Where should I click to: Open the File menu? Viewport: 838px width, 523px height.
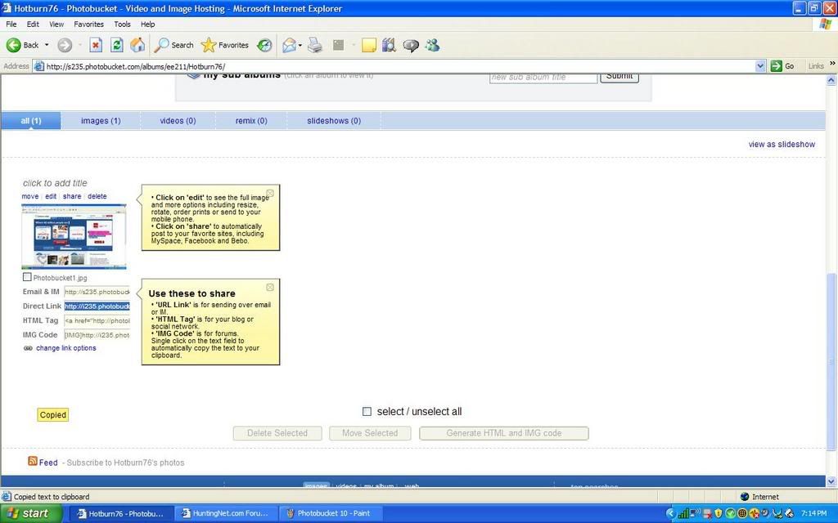[x=11, y=24]
